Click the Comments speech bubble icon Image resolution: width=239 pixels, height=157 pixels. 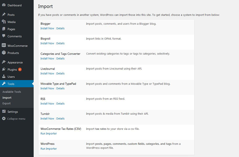[4, 36]
